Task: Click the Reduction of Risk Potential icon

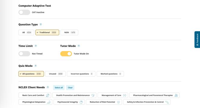Action: (118, 102)
